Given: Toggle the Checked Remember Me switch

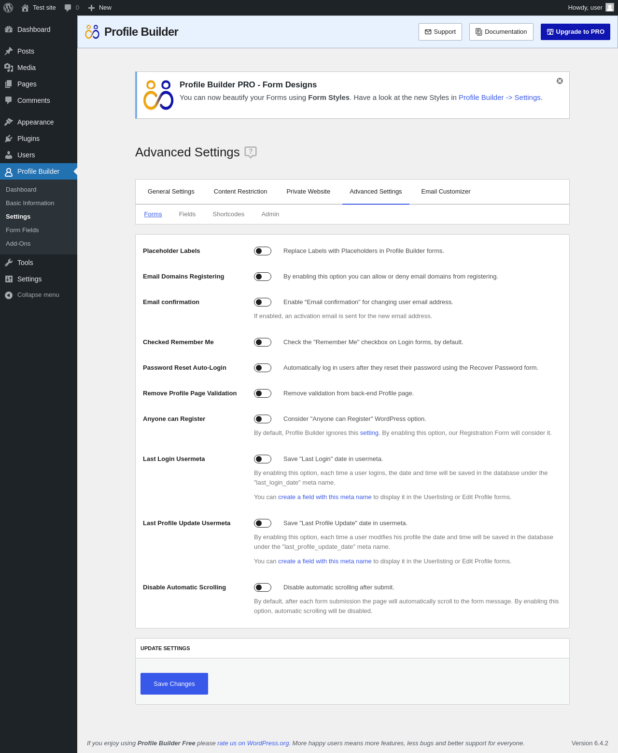Looking at the screenshot, I should coord(263,342).
